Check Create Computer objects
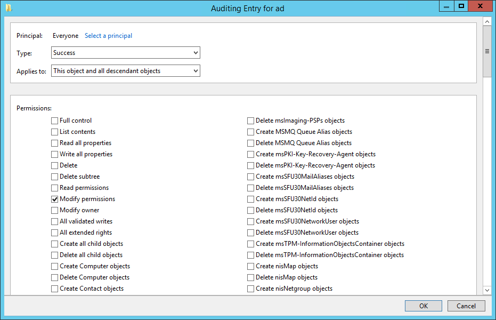The width and height of the screenshot is (496, 320). [x=55, y=266]
